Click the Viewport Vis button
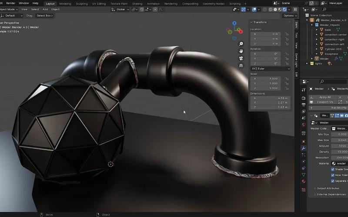 pyautogui.click(x=323, y=102)
